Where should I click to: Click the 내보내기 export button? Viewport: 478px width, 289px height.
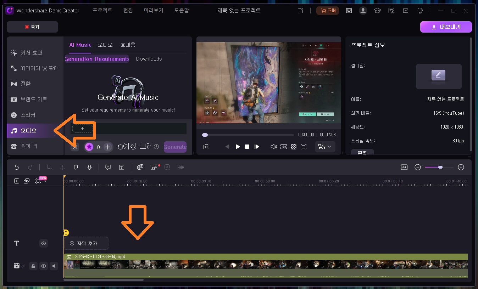pyautogui.click(x=446, y=27)
